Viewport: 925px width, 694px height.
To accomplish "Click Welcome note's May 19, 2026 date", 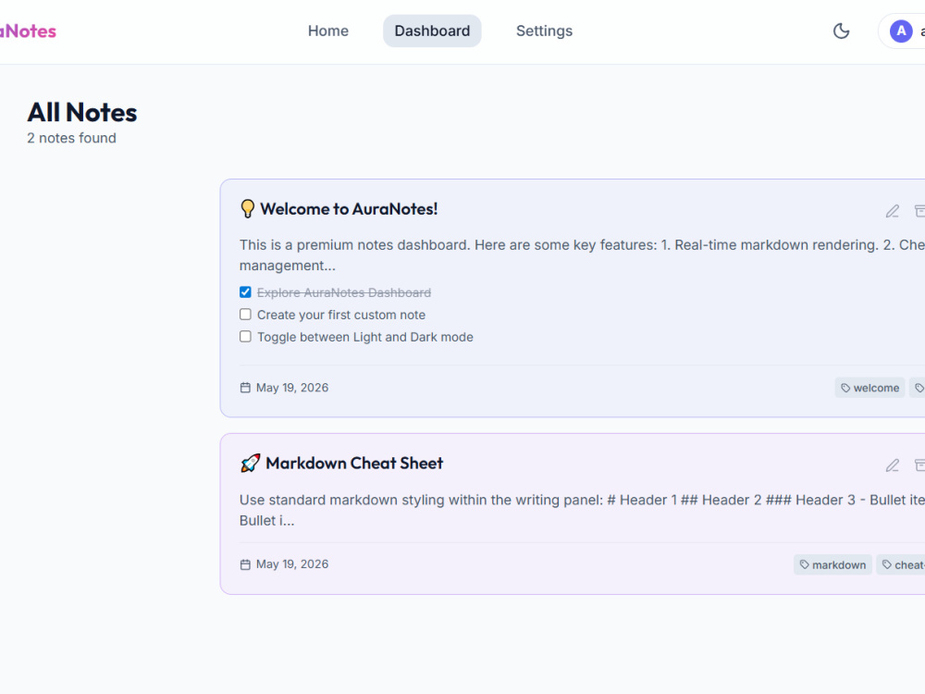I will coord(292,388).
